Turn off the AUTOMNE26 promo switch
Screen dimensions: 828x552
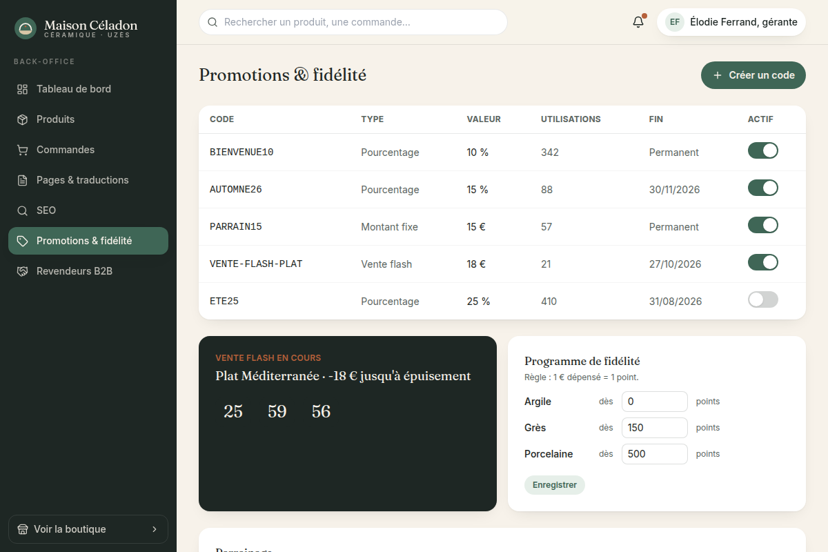pyautogui.click(x=763, y=188)
